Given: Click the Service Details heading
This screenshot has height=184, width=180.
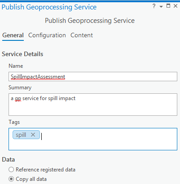Looking at the screenshot, I should pos(22,54).
